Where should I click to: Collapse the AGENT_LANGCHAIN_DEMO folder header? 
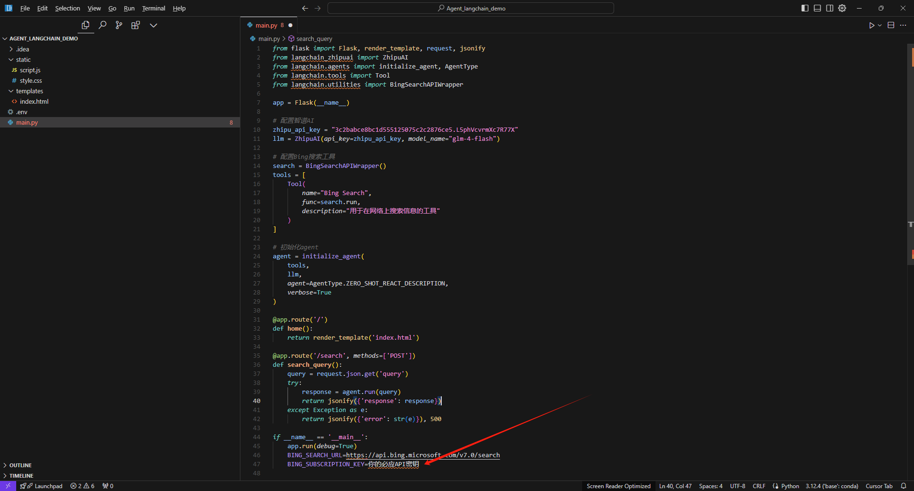click(x=120, y=39)
